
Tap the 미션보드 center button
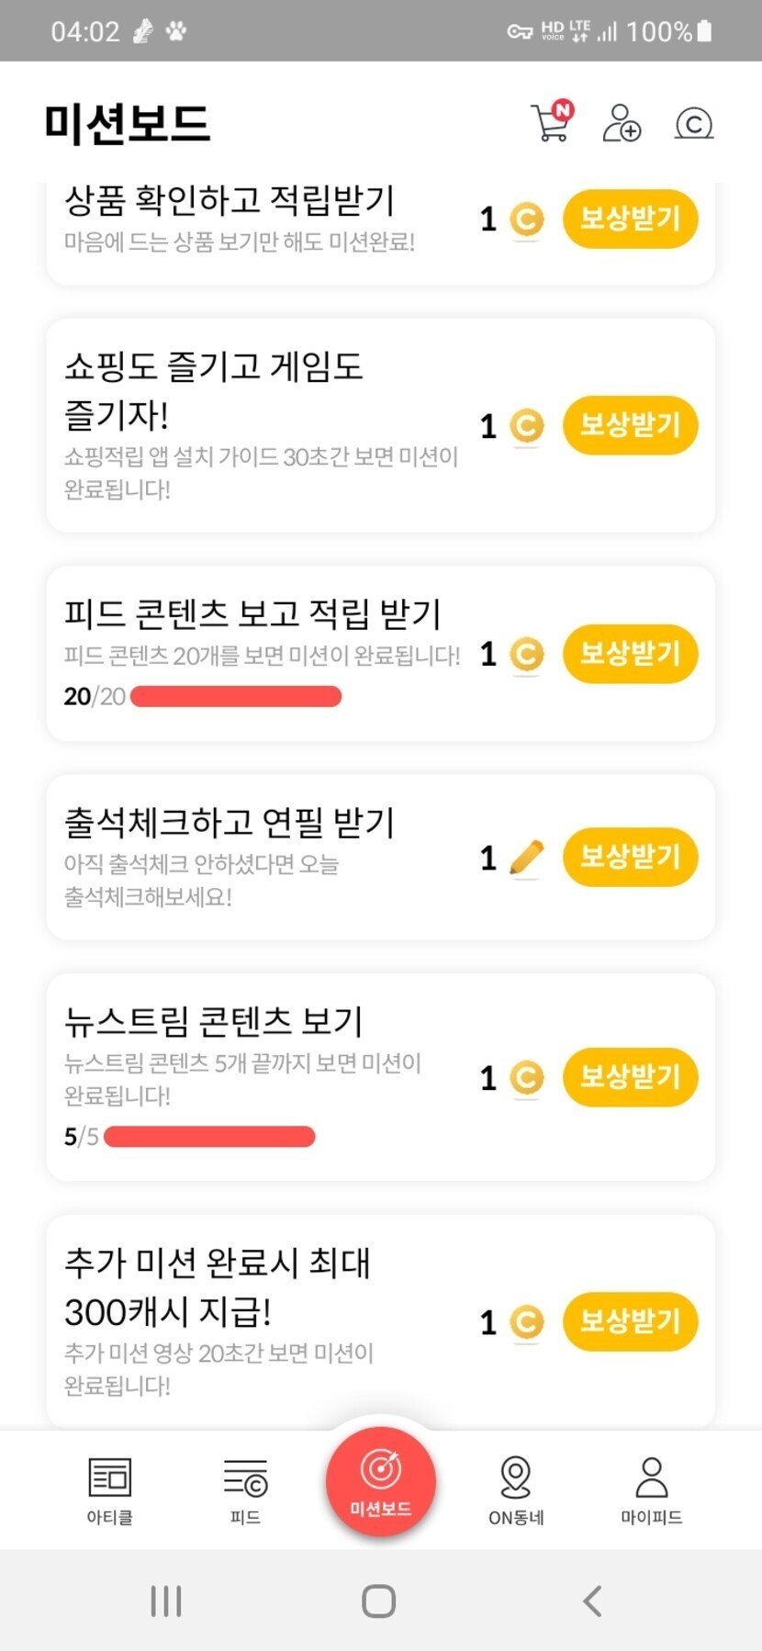(380, 1480)
